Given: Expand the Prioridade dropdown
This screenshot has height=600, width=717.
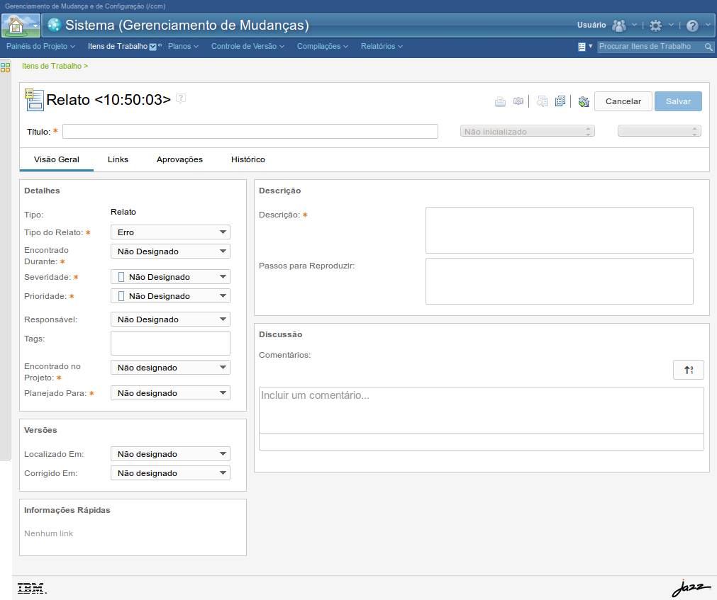Looking at the screenshot, I should [170, 296].
